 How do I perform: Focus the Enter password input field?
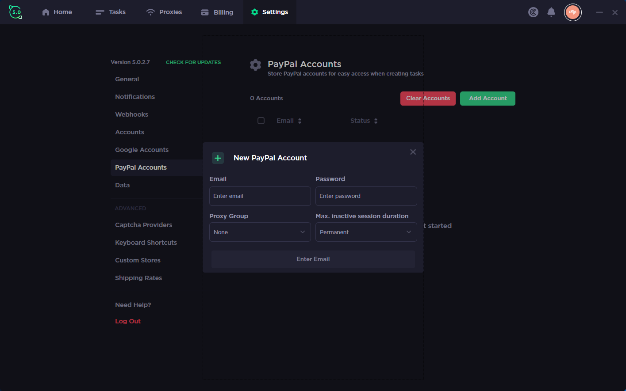(x=366, y=196)
